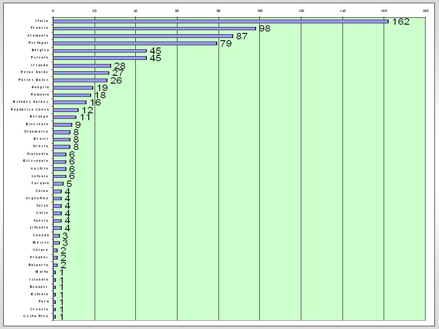
Task: Click the Perú country label
Action: tap(44, 302)
